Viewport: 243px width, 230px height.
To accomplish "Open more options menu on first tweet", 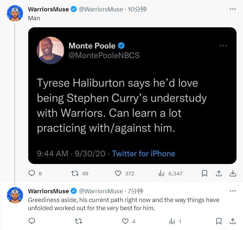I will [x=233, y=9].
